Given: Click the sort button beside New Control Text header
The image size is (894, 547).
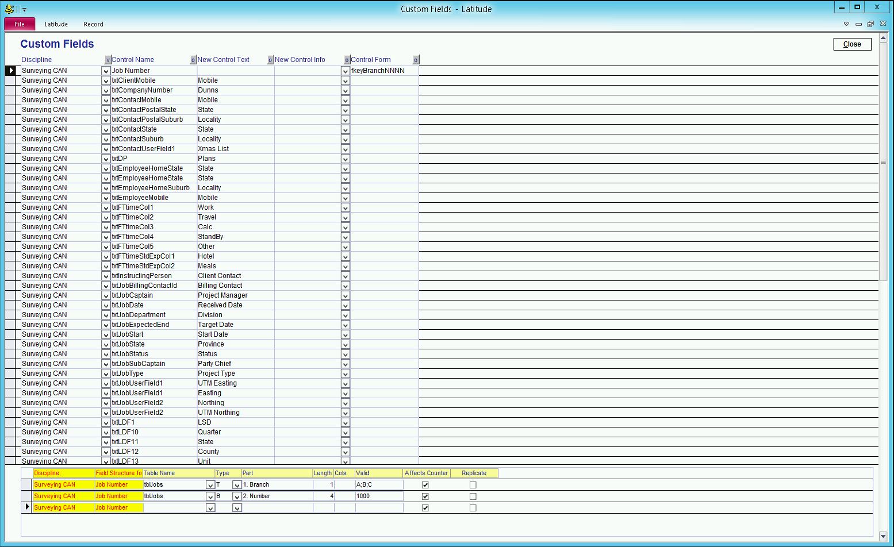Looking at the screenshot, I should (x=270, y=60).
